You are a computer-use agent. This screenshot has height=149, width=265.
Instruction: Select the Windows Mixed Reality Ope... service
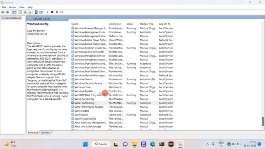123,44
